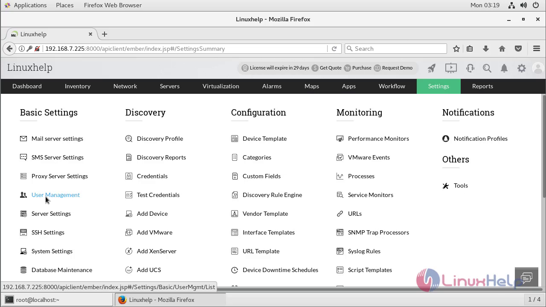Open the user avatar profile icon

pos(538,68)
